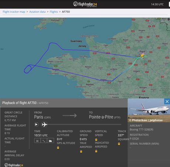This screenshot has height=167, width=170.
Task: Click the squawk lock icon
Action: pyautogui.click(x=119, y=144)
